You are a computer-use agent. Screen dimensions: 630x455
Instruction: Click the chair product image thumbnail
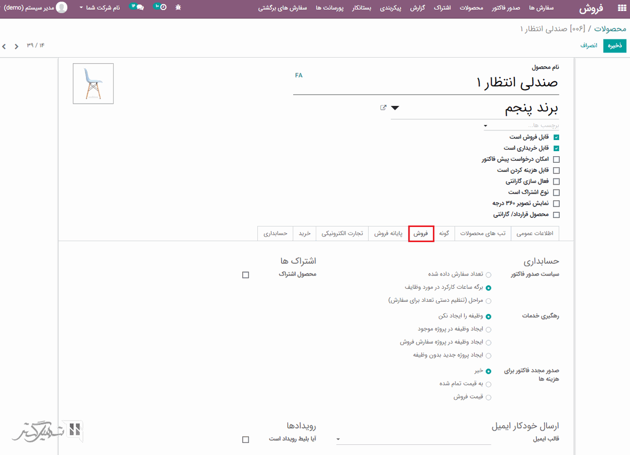93,83
